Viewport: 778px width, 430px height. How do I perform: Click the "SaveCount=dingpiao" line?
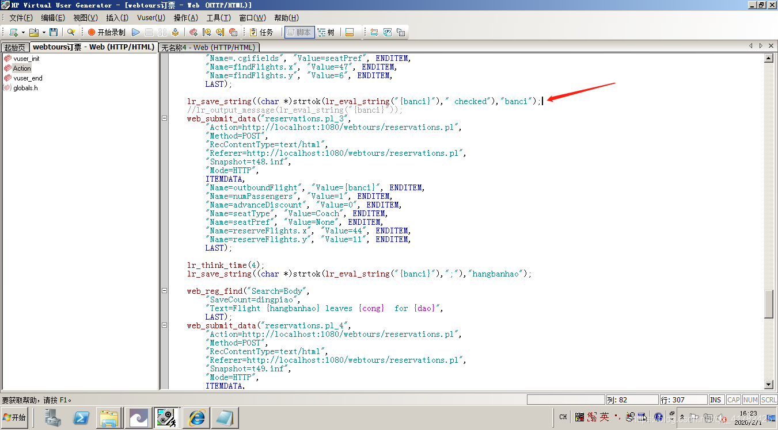point(253,300)
